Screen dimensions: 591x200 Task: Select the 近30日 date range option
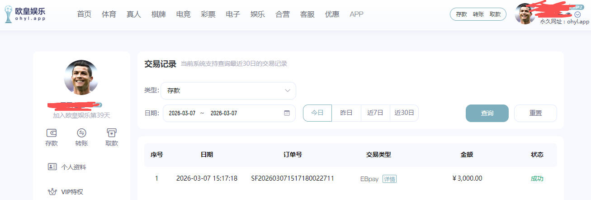pos(404,113)
